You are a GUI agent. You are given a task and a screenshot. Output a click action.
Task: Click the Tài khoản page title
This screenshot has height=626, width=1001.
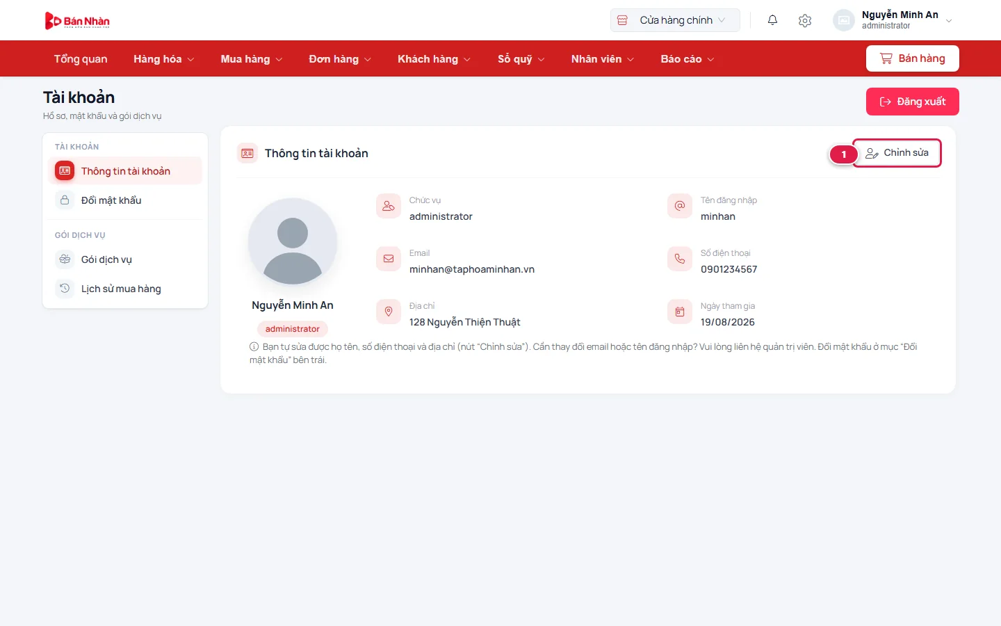(79, 97)
